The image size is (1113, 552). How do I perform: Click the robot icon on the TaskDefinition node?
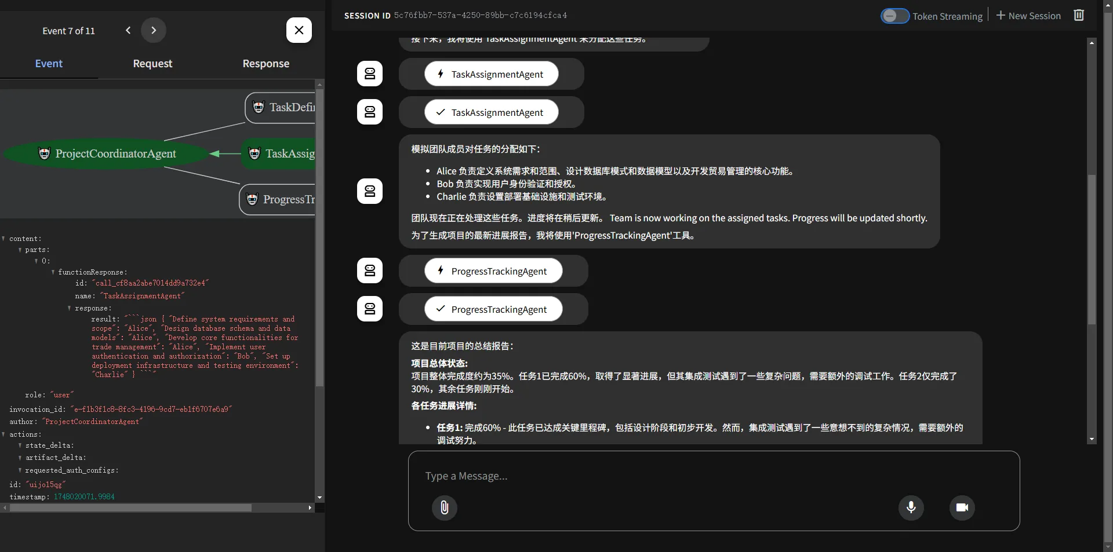click(259, 107)
